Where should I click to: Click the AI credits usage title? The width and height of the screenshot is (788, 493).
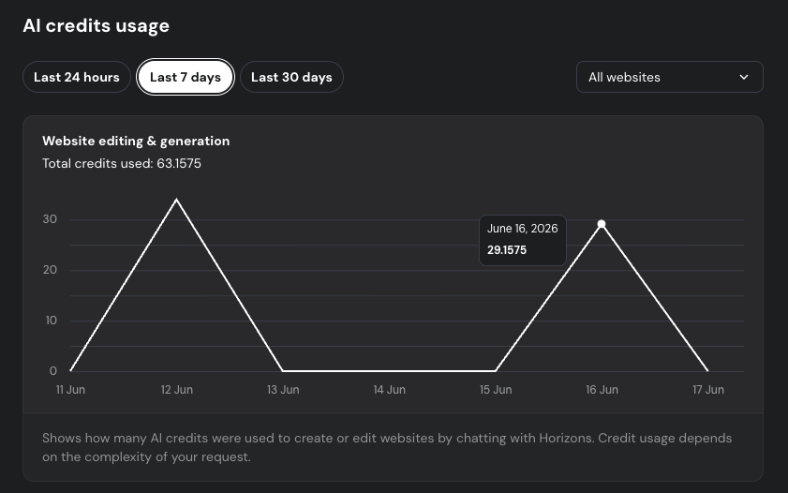[96, 25]
